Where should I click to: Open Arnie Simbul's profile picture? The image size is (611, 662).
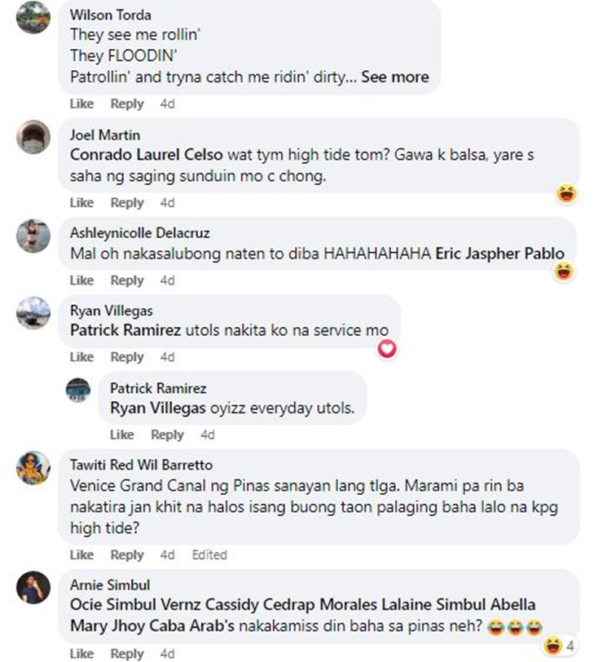pyautogui.click(x=33, y=588)
